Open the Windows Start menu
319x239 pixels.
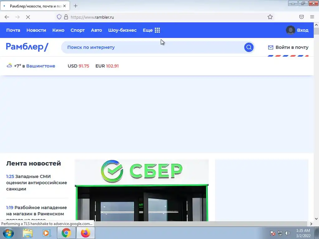pos(8,233)
